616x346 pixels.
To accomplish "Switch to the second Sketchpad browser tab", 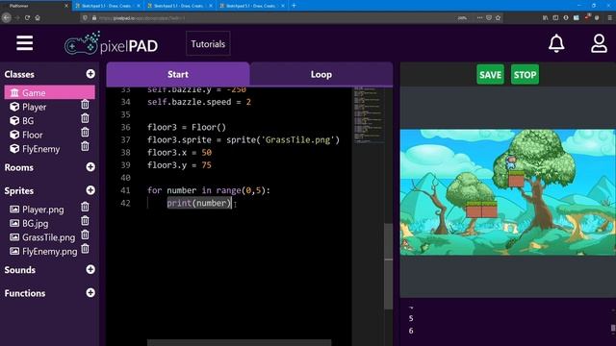I will click(179, 6).
